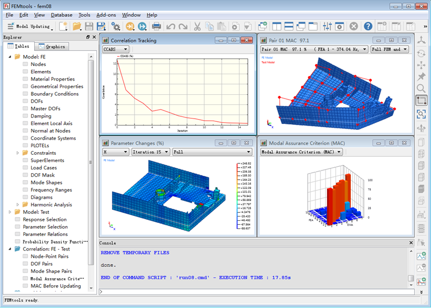Click the Redo arrow icon

183,27
